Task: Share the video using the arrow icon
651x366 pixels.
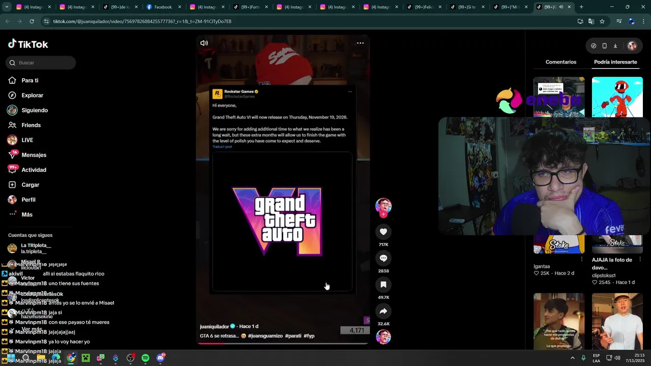Action: [x=383, y=311]
